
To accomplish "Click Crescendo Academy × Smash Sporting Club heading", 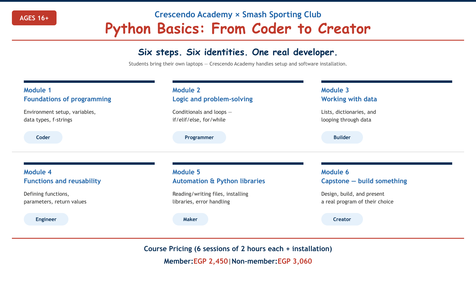I will point(238,14).
